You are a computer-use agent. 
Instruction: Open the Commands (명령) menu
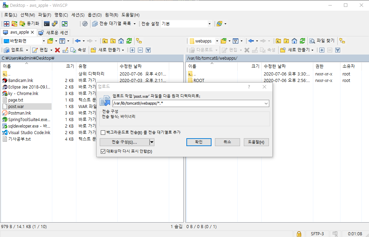click(61, 15)
